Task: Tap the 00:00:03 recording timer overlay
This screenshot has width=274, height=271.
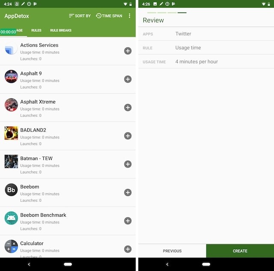Action: click(x=8, y=32)
